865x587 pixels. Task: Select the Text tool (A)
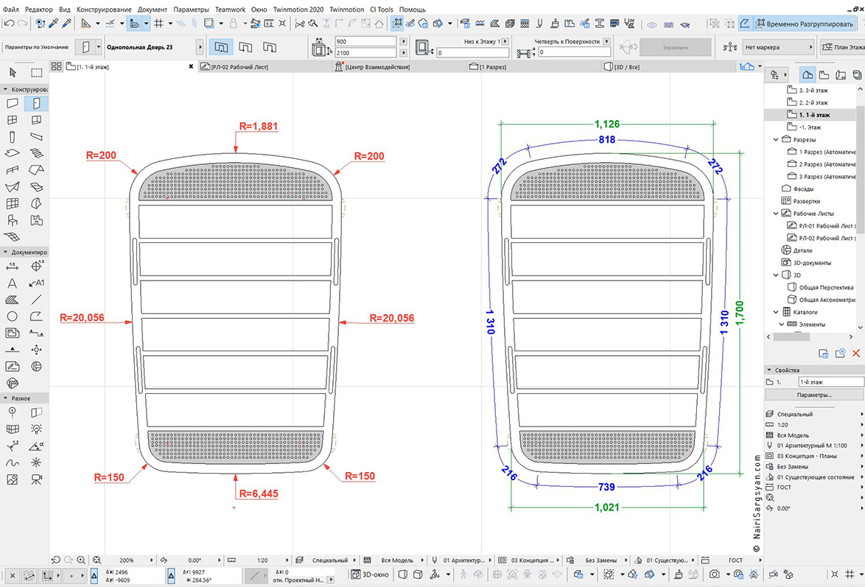pyautogui.click(x=12, y=284)
